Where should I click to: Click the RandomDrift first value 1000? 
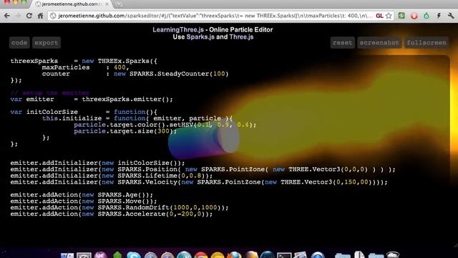click(x=181, y=207)
